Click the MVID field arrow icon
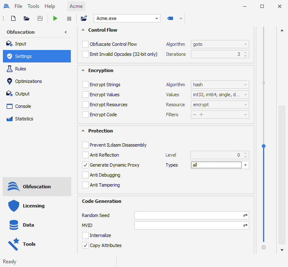 245,225
